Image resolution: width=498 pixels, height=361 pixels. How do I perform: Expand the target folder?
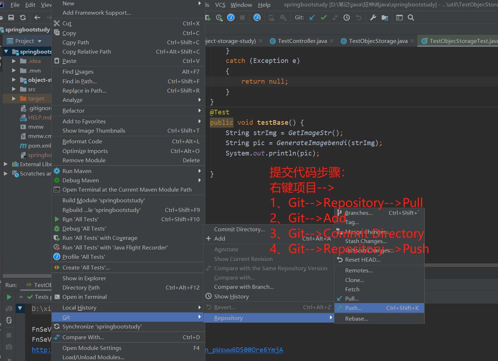click(14, 98)
